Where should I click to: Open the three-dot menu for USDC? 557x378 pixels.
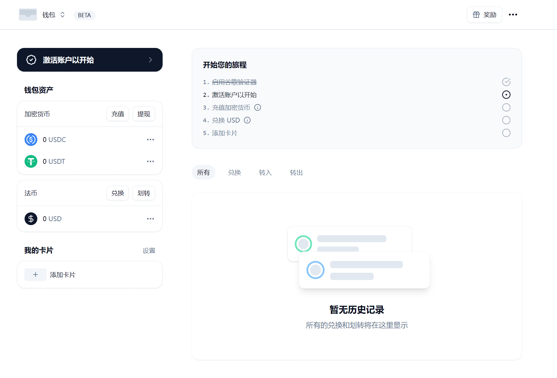150,140
